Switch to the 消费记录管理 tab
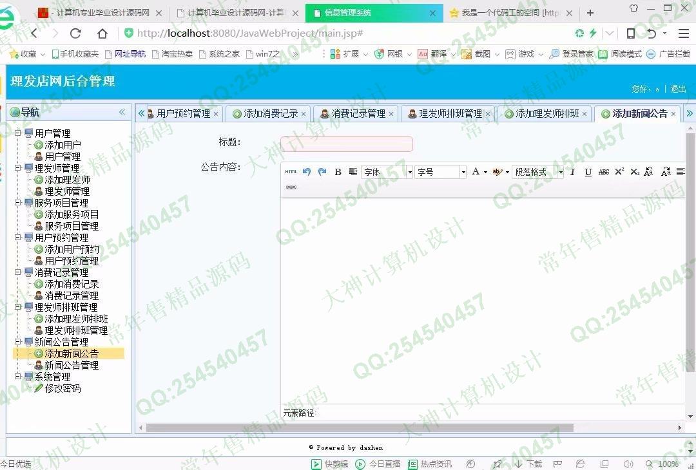 click(357, 114)
